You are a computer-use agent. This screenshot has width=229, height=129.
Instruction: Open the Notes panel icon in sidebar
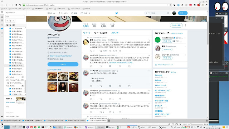coord(2,20)
